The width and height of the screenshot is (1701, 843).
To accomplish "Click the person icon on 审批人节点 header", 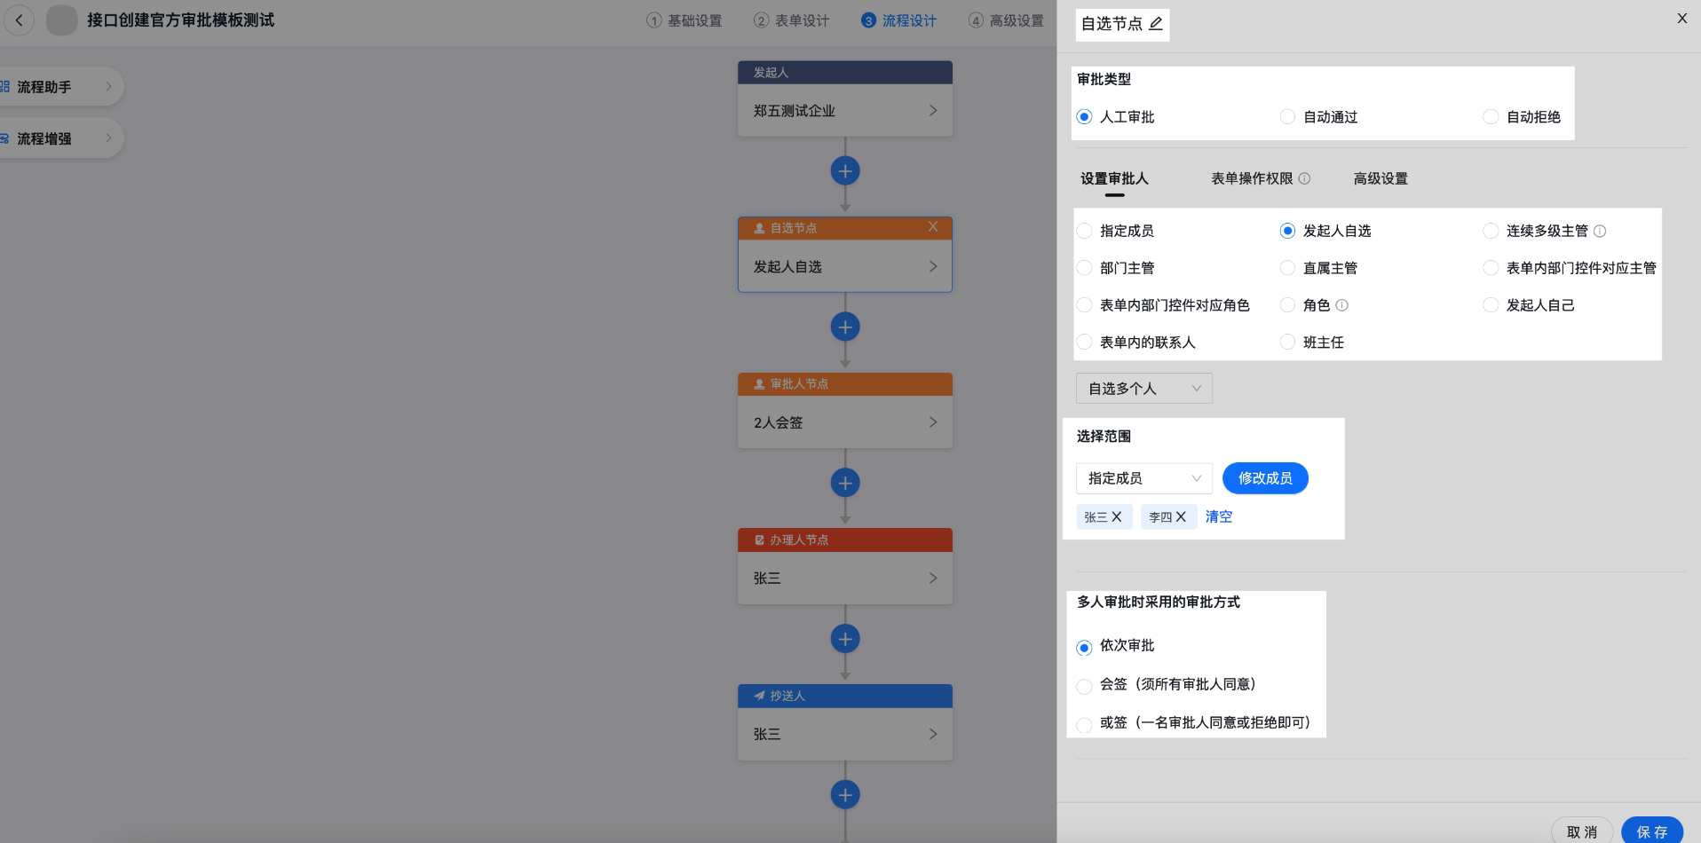I will pyautogui.click(x=759, y=384).
